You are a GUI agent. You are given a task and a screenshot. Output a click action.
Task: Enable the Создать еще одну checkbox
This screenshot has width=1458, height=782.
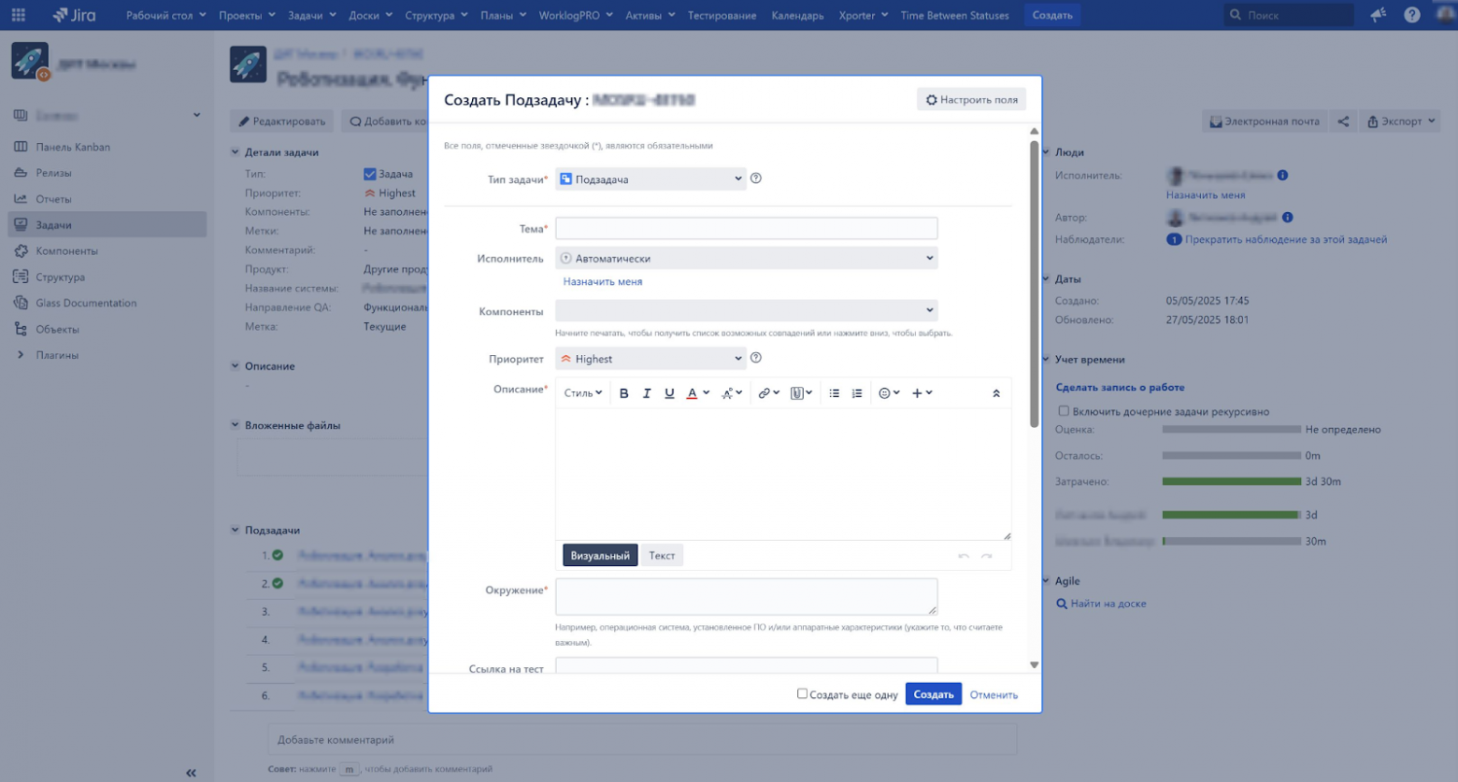802,693
